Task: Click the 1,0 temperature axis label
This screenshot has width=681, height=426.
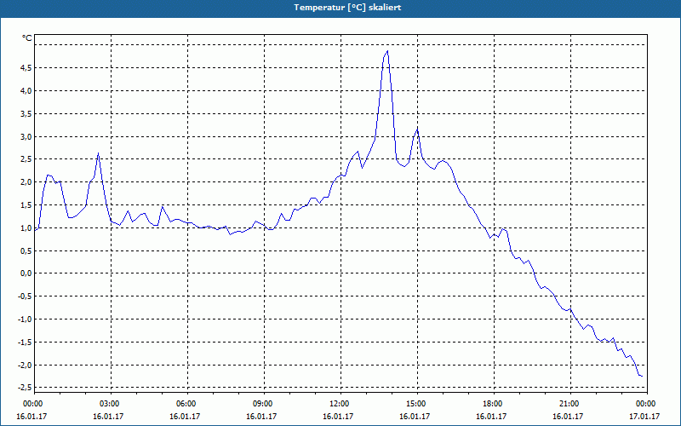Action: [x=26, y=227]
